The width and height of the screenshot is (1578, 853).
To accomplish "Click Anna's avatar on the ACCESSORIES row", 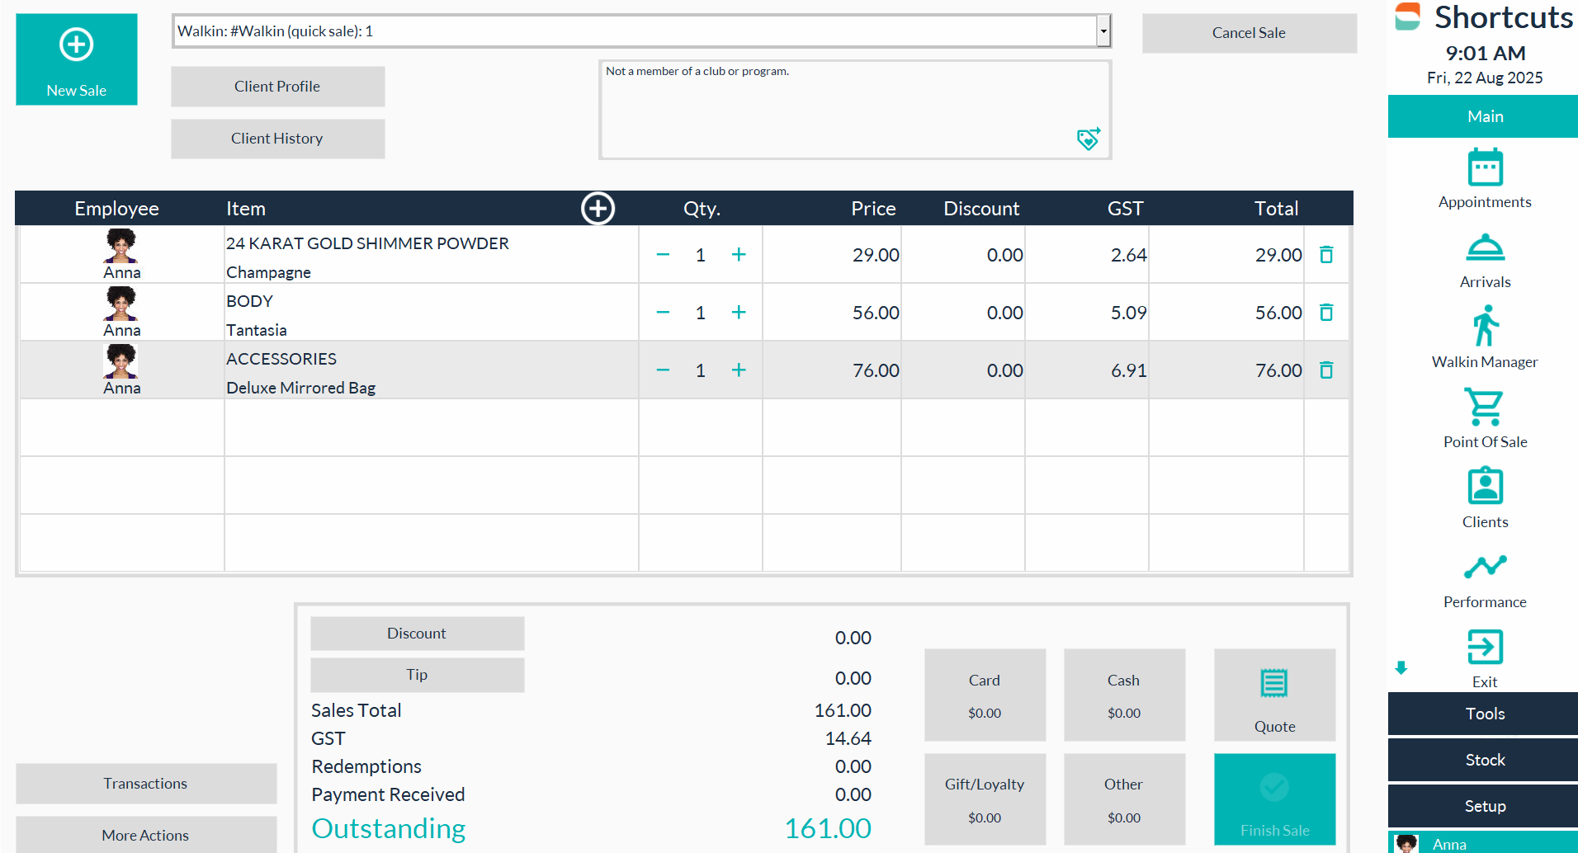I will pyautogui.click(x=121, y=361).
